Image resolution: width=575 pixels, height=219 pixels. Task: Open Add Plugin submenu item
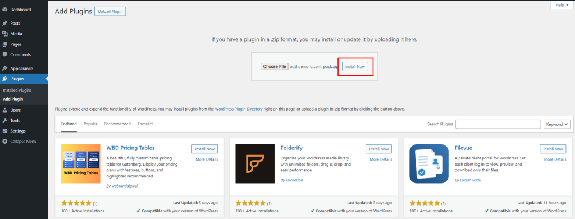13,99
